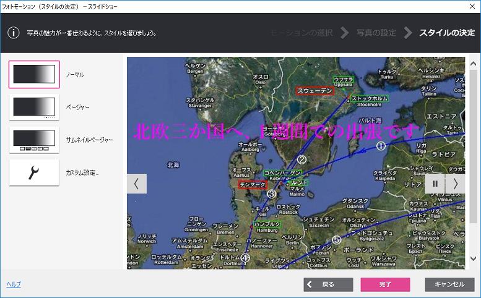Click the ハンブルク map label
This screenshot has height=298, width=481.
(267, 224)
